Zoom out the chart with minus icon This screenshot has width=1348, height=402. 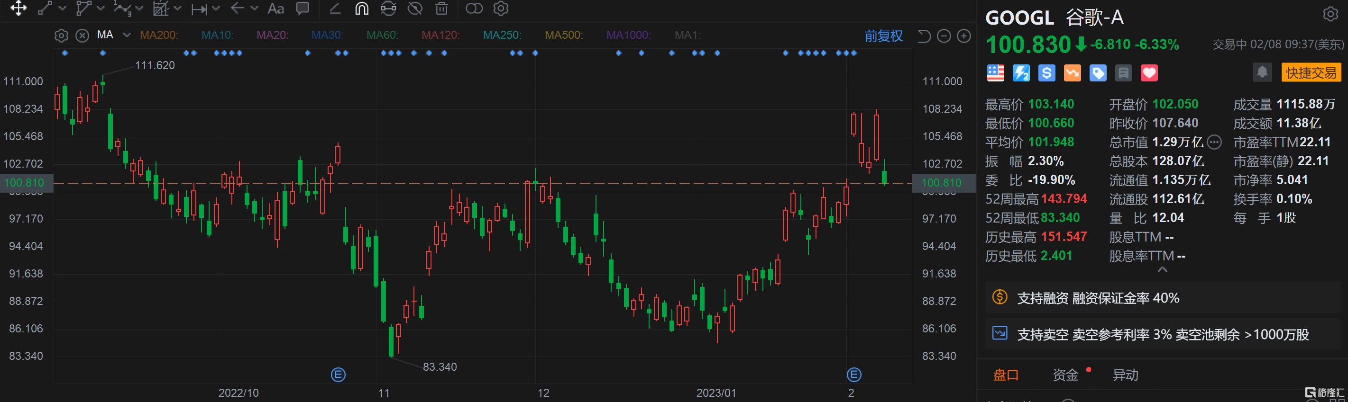[944, 36]
